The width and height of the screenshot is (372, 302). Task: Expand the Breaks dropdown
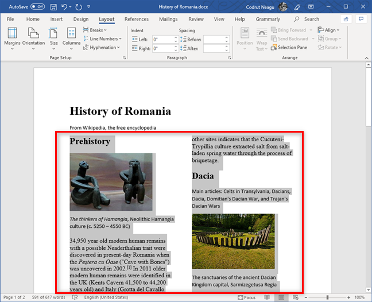pos(95,30)
